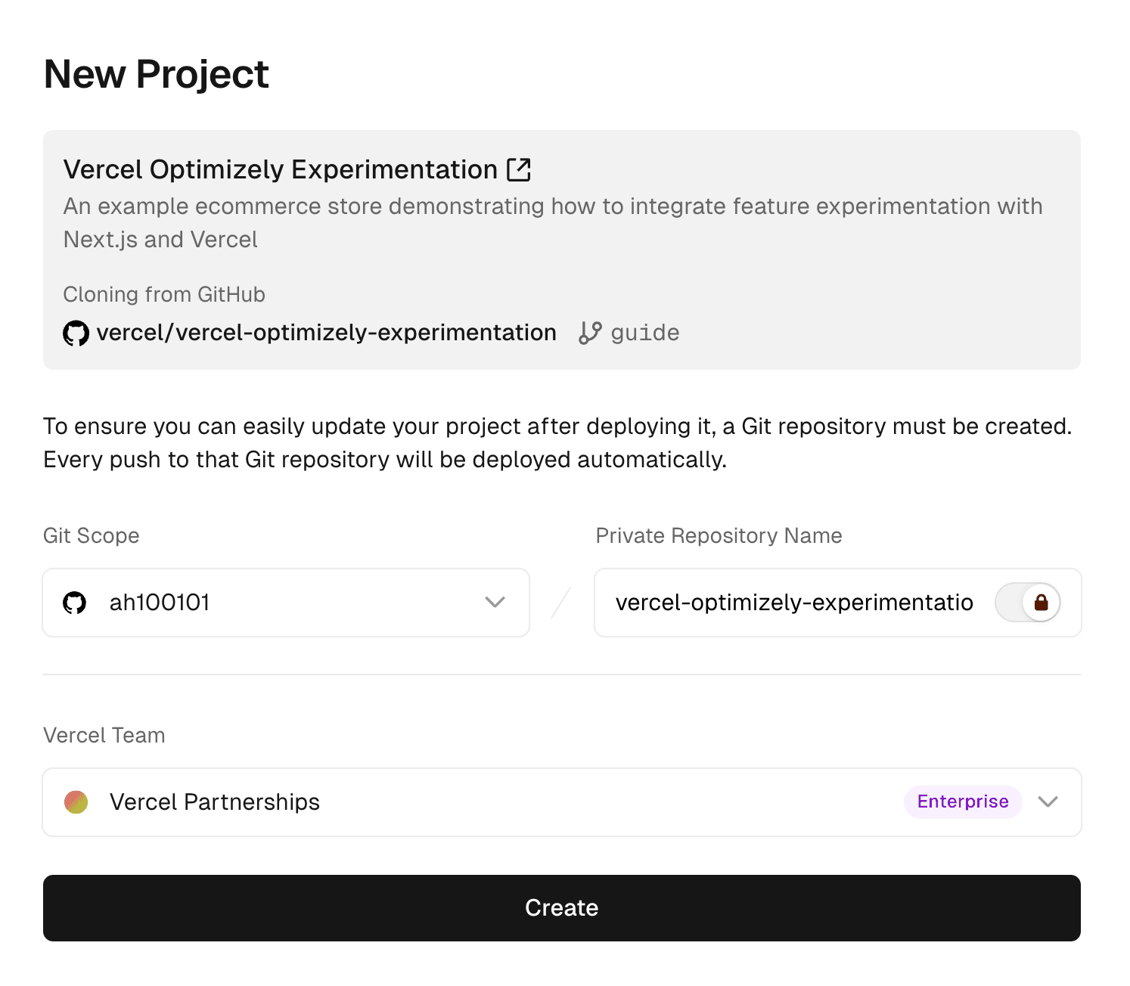Select the Vercel Partnerships team name
Screen dimensions: 1130x986
click(215, 802)
